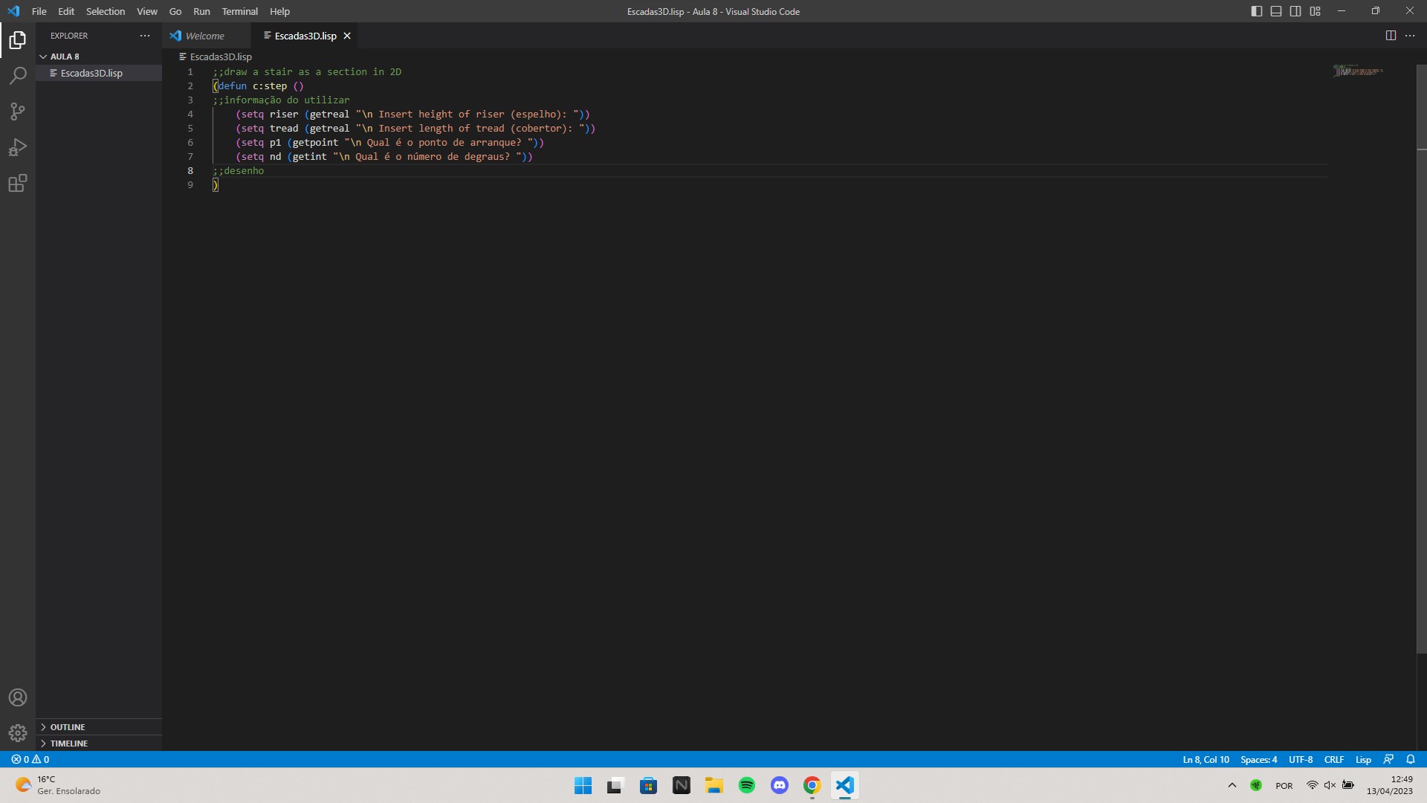1427x803 pixels.
Task: Open the weather widget showing 16°C
Action: (58, 785)
